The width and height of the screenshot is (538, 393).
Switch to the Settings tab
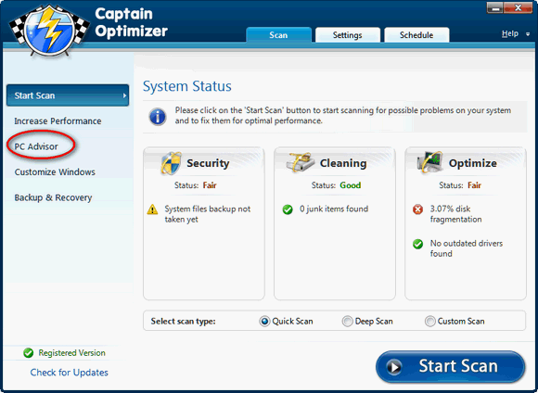coord(348,35)
